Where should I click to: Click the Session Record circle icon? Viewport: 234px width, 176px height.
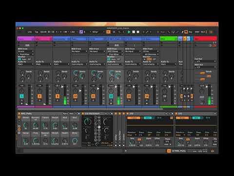pos(158,32)
